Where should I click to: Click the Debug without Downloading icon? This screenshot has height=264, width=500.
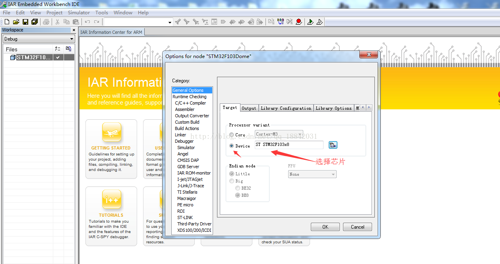(319, 22)
